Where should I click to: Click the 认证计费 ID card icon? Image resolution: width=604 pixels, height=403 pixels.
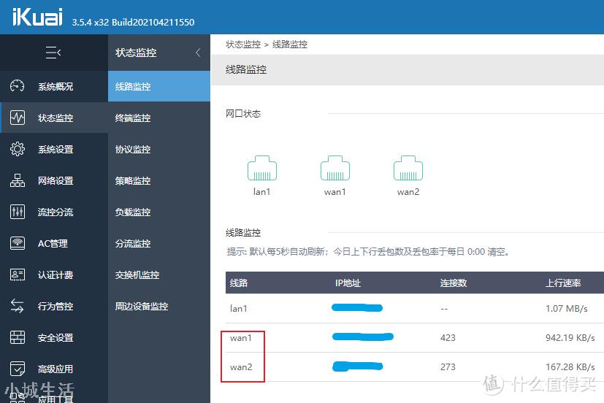tap(18, 275)
